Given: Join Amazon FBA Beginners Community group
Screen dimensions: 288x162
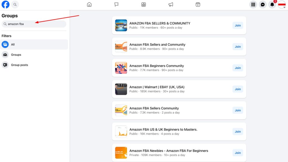Looking at the screenshot, I should point(238,68).
